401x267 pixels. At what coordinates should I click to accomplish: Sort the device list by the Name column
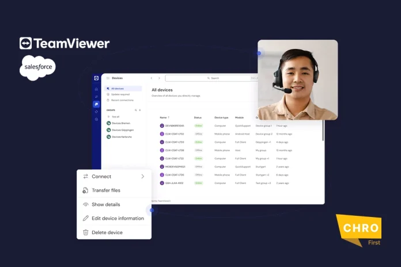click(x=164, y=117)
